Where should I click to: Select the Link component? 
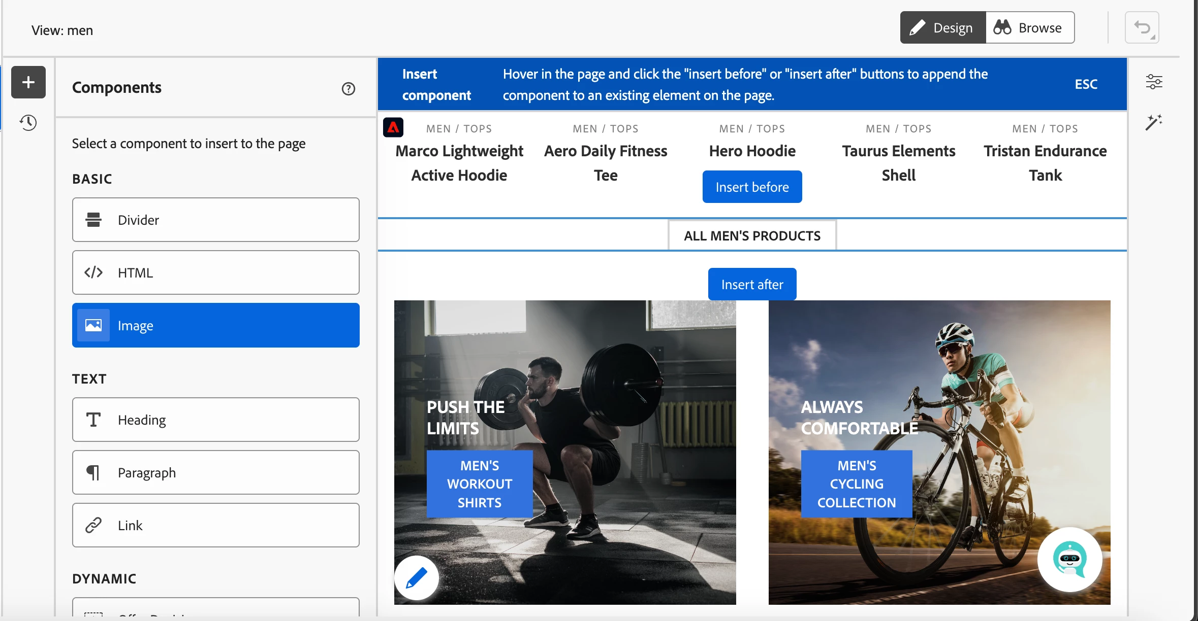[215, 525]
